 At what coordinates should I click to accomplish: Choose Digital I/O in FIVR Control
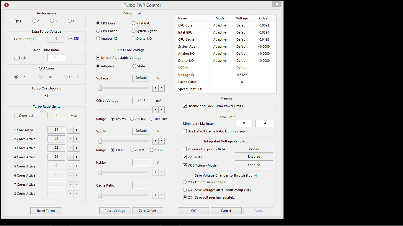(x=142, y=39)
